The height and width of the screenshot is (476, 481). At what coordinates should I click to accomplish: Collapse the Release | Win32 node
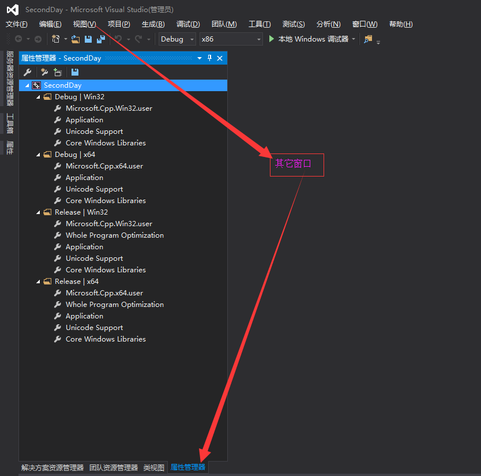(x=38, y=212)
